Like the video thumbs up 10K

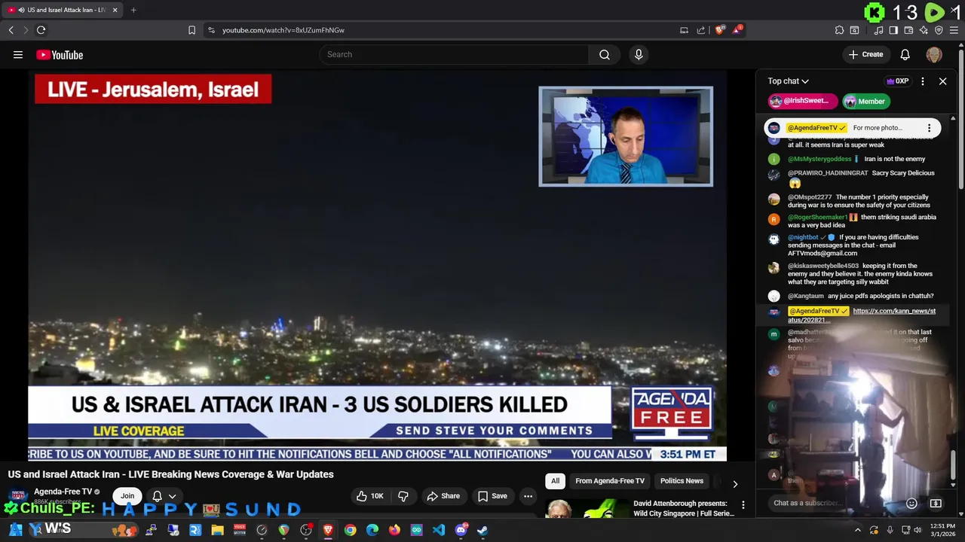point(370,496)
